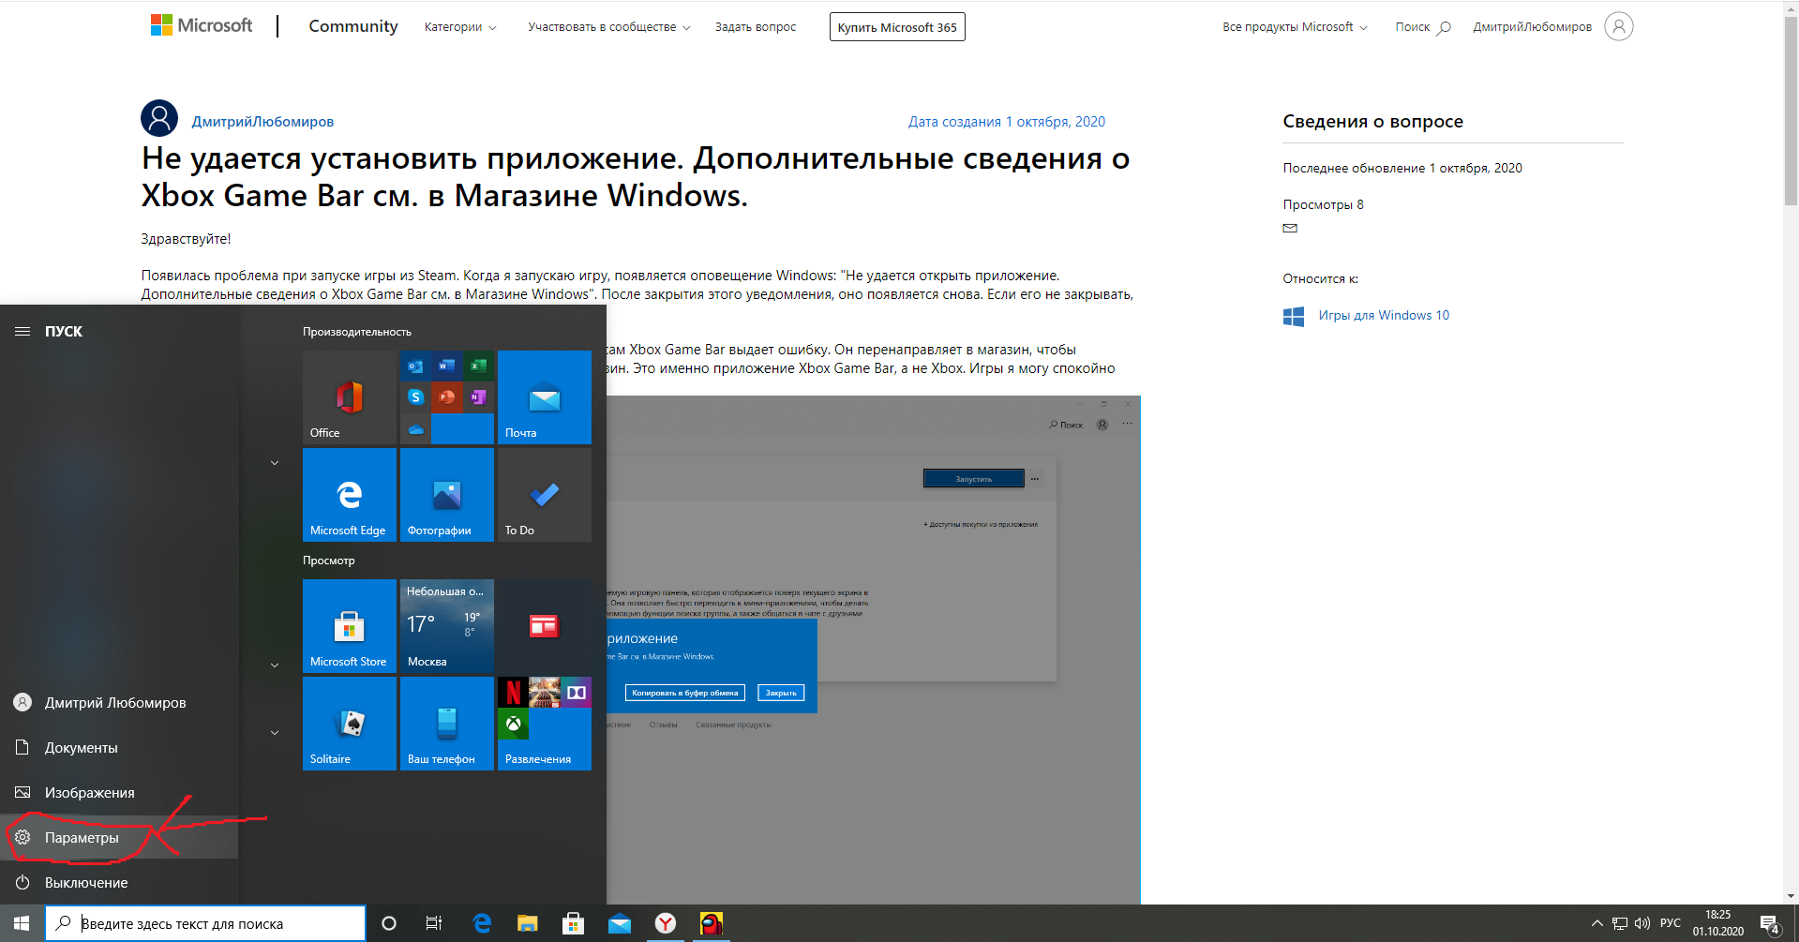
Task: Open Документы in Start menu
Action: pos(119,747)
